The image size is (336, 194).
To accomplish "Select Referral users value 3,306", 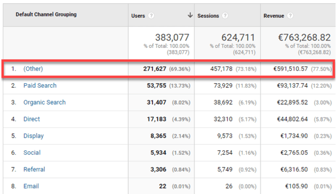I will coord(158,169).
